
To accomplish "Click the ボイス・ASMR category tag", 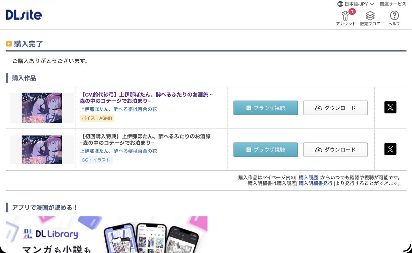I will click(97, 118).
